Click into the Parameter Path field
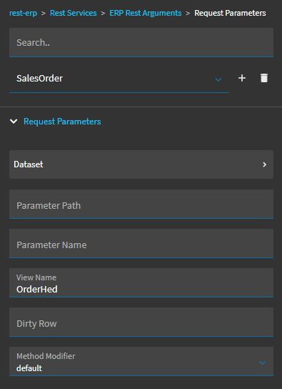Screen dimensions: 282x389 (141, 205)
